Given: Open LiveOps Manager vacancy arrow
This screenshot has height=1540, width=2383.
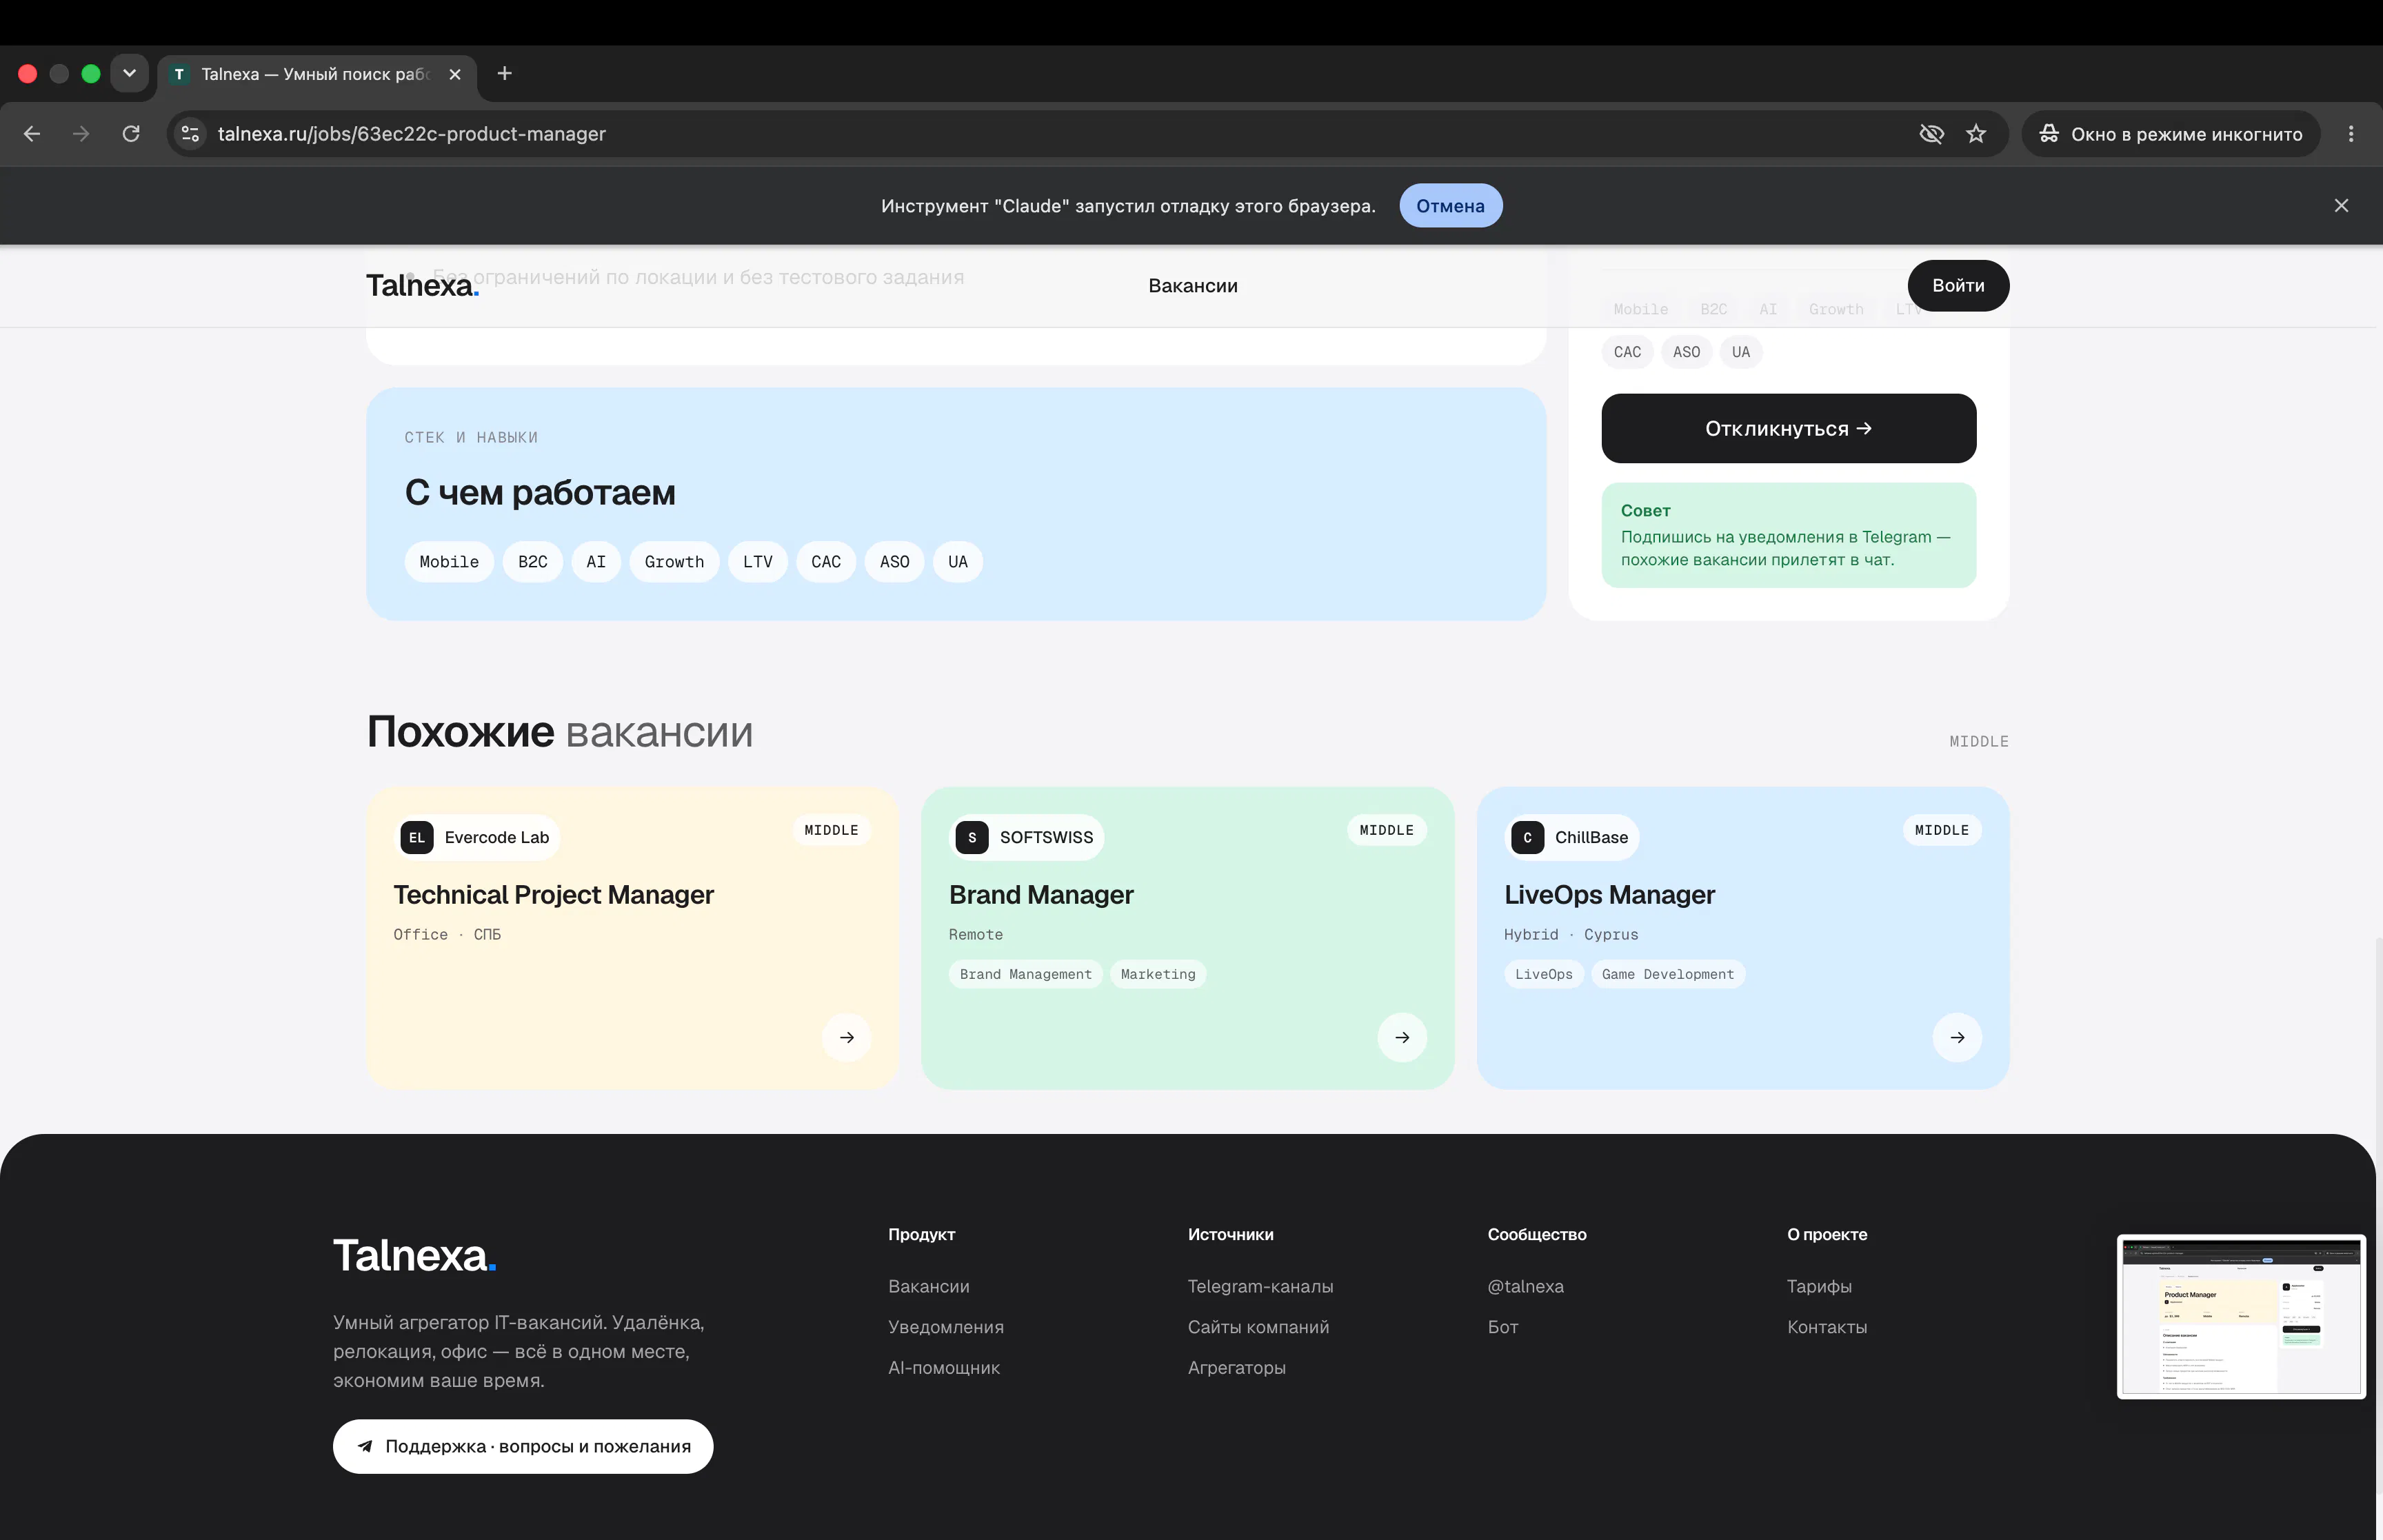Looking at the screenshot, I should coord(1957,1037).
